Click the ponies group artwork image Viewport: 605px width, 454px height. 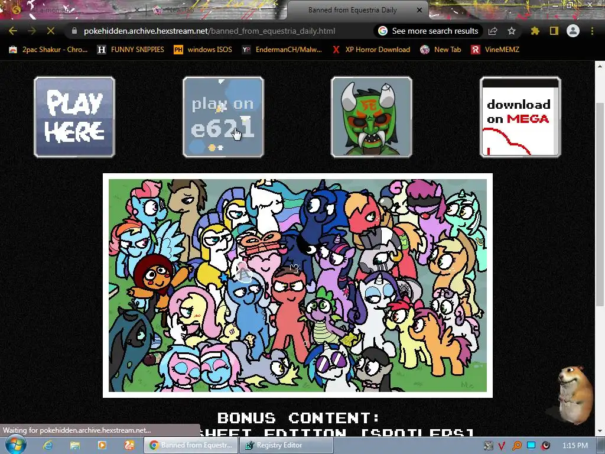298,286
